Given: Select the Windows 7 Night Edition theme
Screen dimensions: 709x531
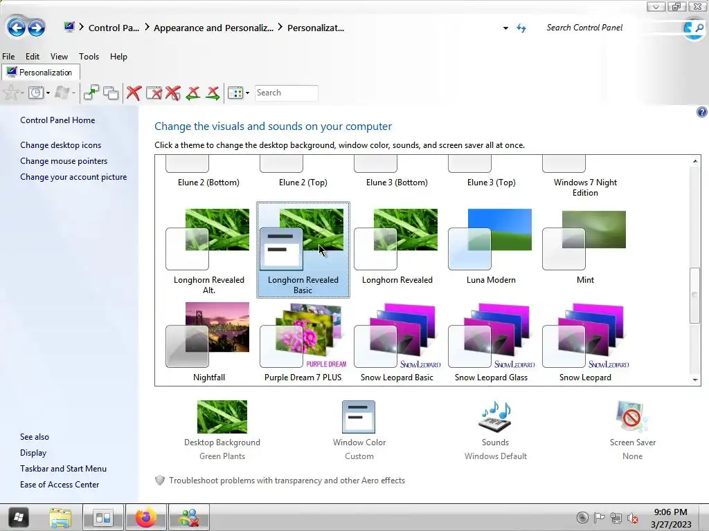Looking at the screenshot, I should [x=585, y=176].
